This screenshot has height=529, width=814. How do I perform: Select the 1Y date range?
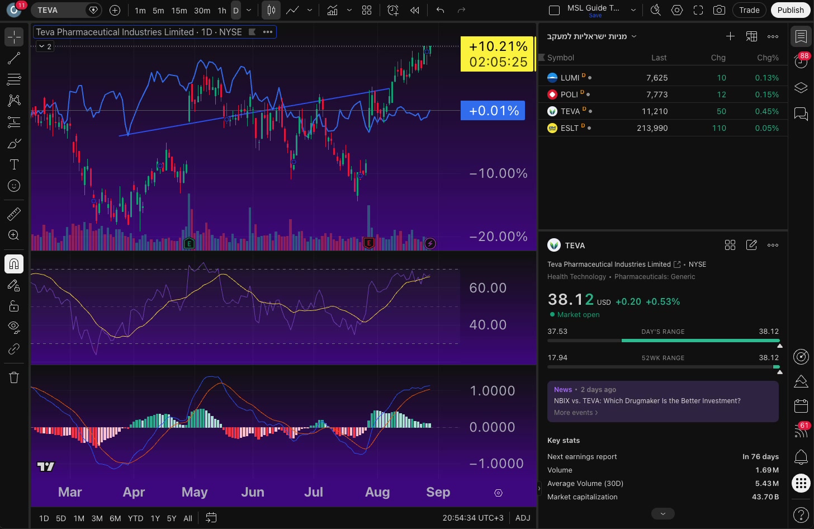[155, 518]
